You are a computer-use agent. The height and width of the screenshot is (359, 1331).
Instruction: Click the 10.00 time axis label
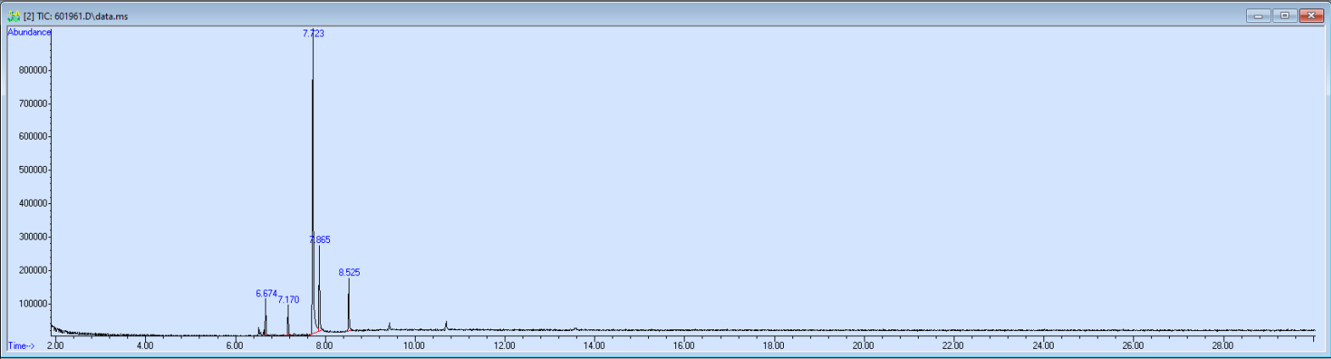pos(414,345)
